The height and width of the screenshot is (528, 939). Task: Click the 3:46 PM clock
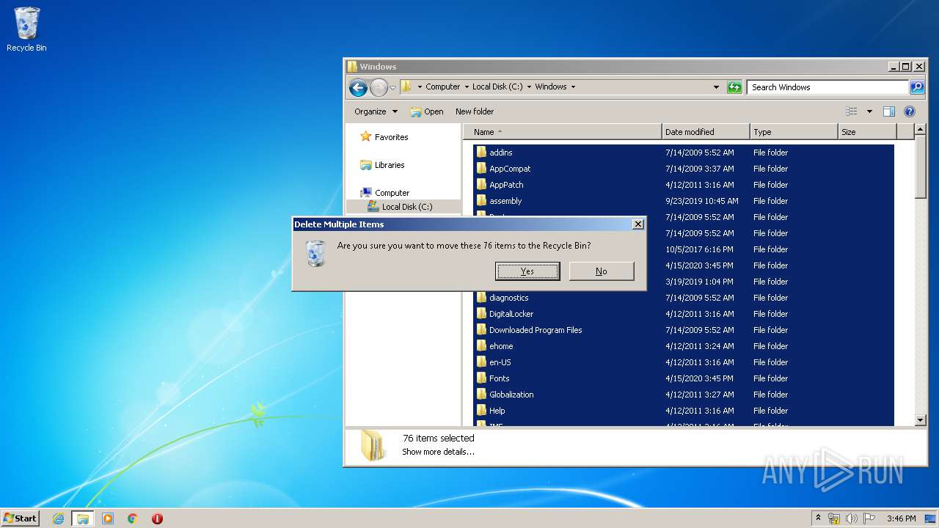(x=901, y=518)
